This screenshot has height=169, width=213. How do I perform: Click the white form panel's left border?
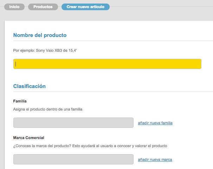click(x=4, y=95)
